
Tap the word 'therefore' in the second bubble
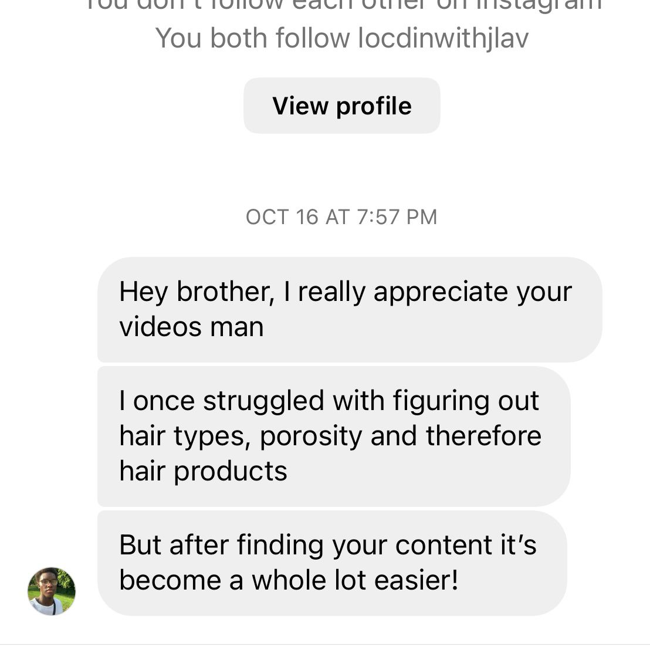[x=483, y=436]
